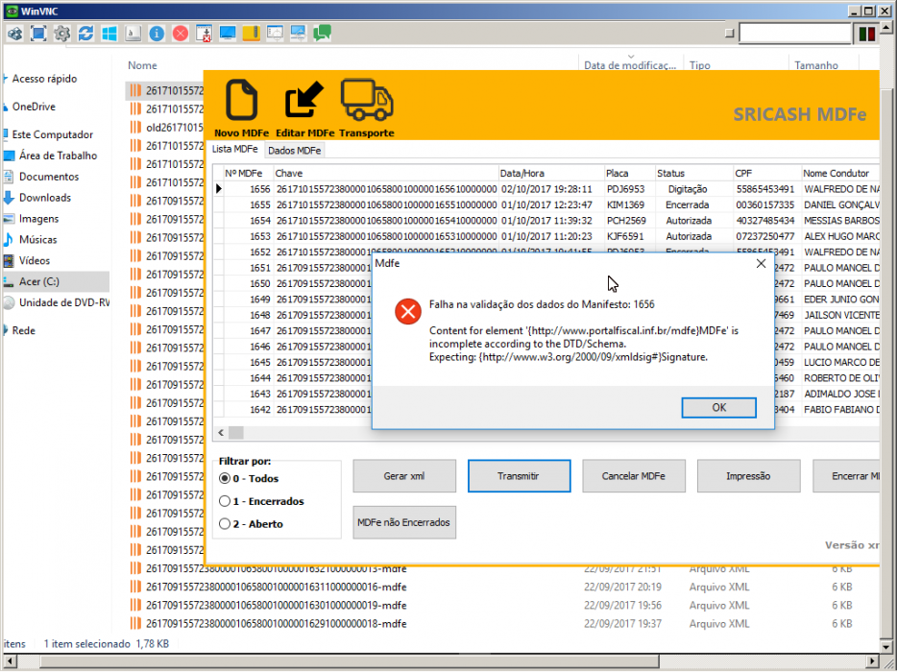Show connection info blue icon

pyautogui.click(x=157, y=34)
